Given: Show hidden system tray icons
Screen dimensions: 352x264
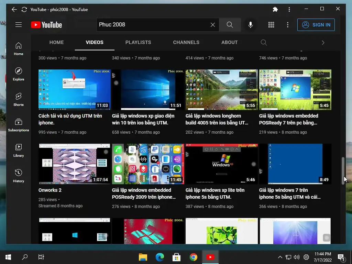Looking at the screenshot, I should [280, 257].
